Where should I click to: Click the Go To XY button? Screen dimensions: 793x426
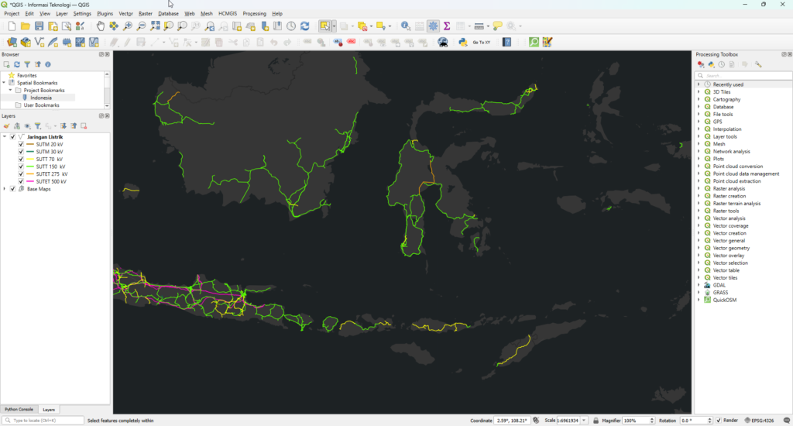pyautogui.click(x=481, y=42)
